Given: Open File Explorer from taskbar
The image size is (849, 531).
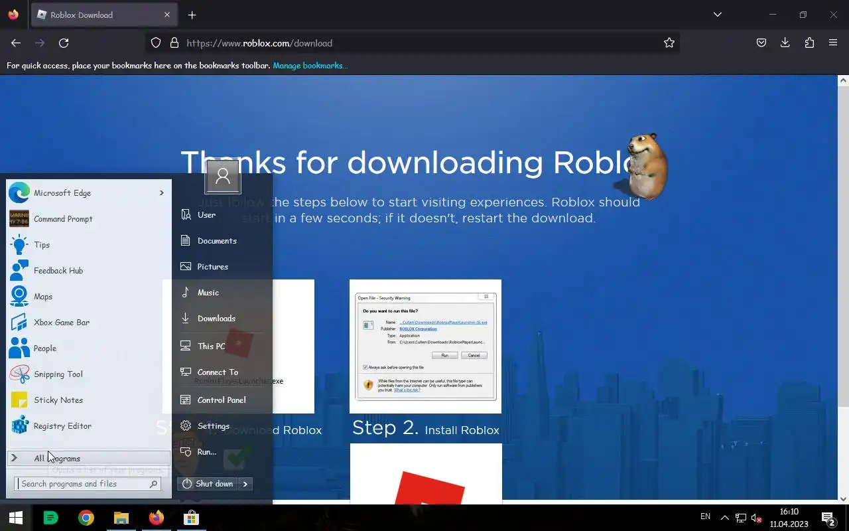Looking at the screenshot, I should click(121, 518).
